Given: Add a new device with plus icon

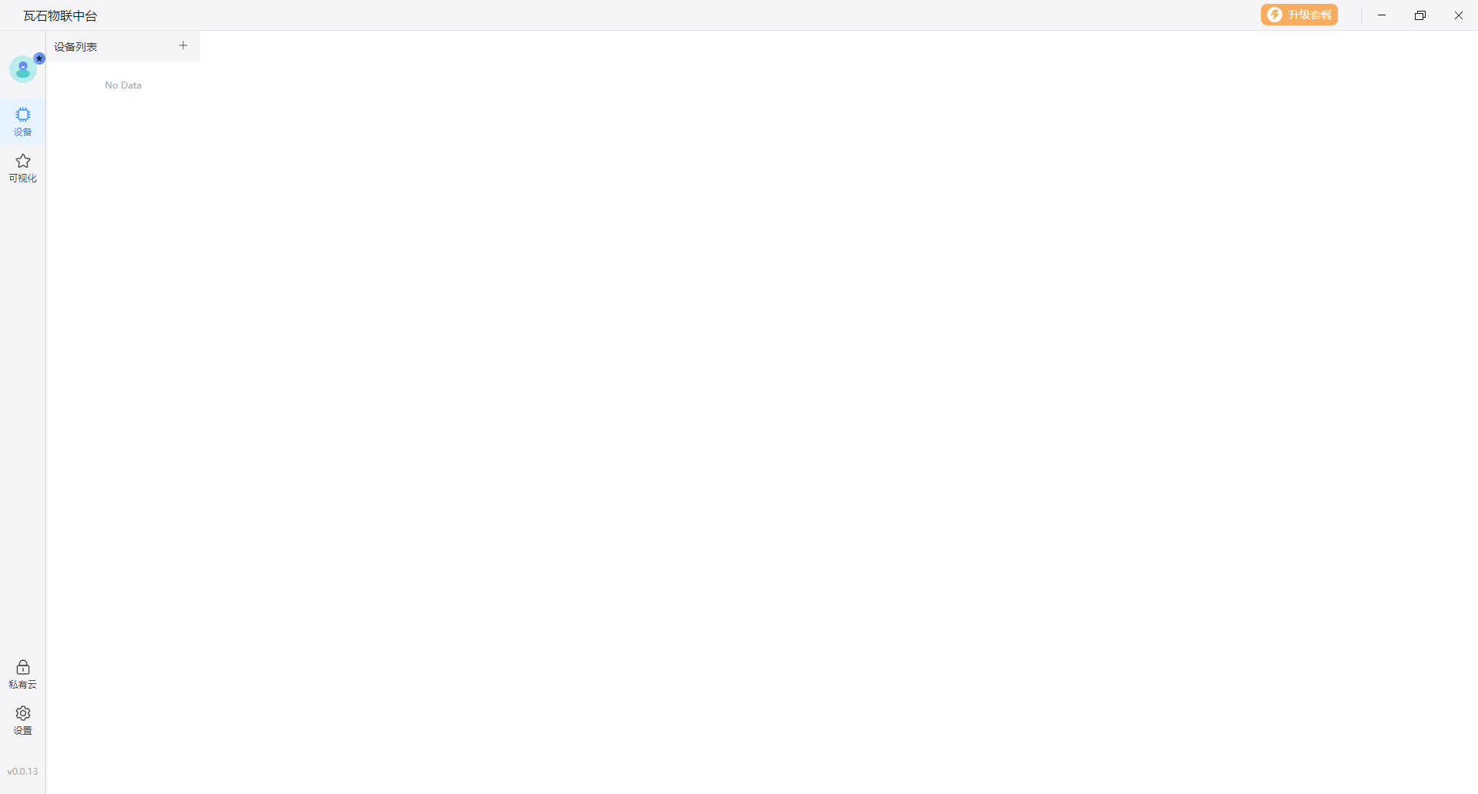Looking at the screenshot, I should (183, 45).
